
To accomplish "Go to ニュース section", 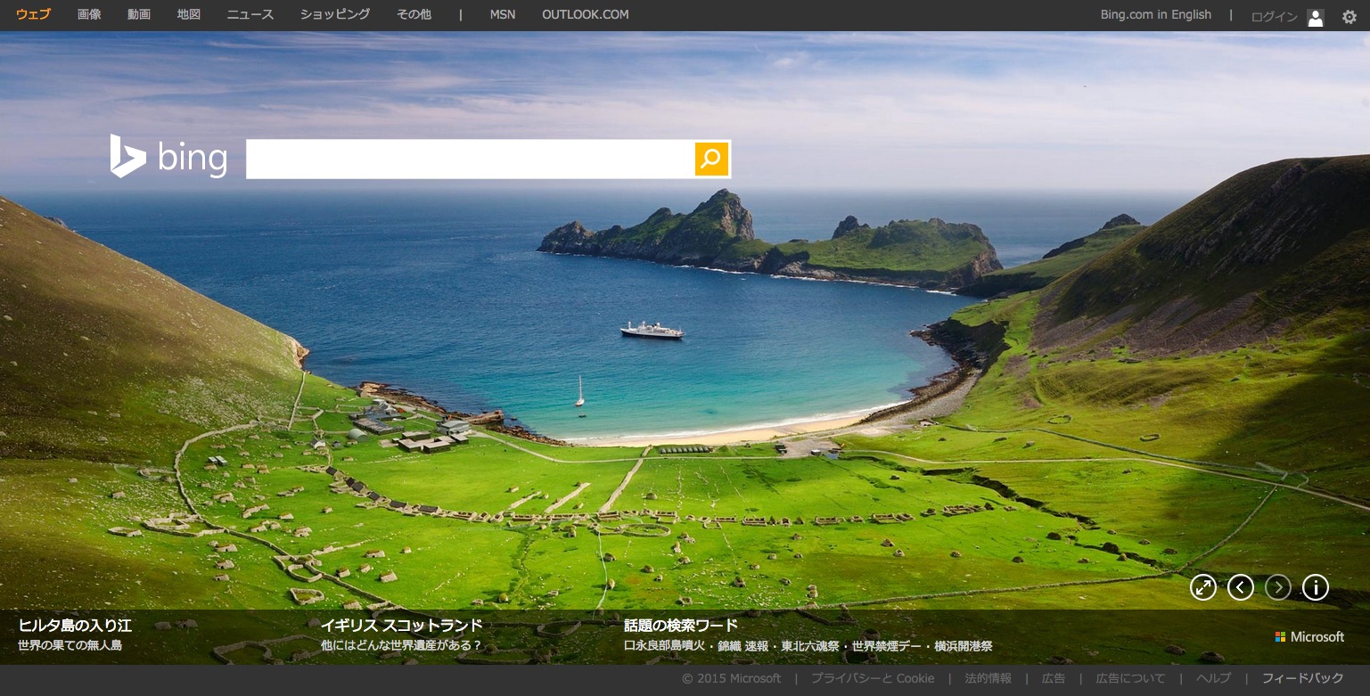I will 250,14.
